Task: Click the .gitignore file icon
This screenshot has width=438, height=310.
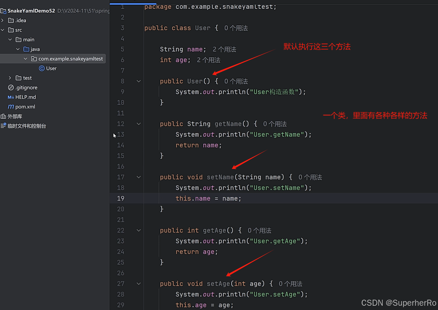Action: (x=11, y=87)
